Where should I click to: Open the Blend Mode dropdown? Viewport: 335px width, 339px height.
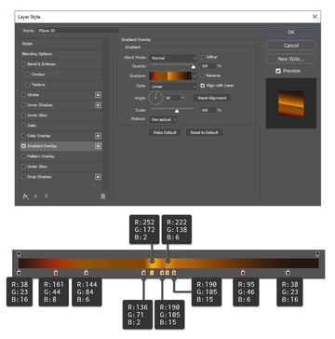pyautogui.click(x=173, y=58)
